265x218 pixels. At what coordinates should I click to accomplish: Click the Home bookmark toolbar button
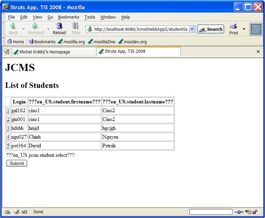pyautogui.click(x=16, y=42)
